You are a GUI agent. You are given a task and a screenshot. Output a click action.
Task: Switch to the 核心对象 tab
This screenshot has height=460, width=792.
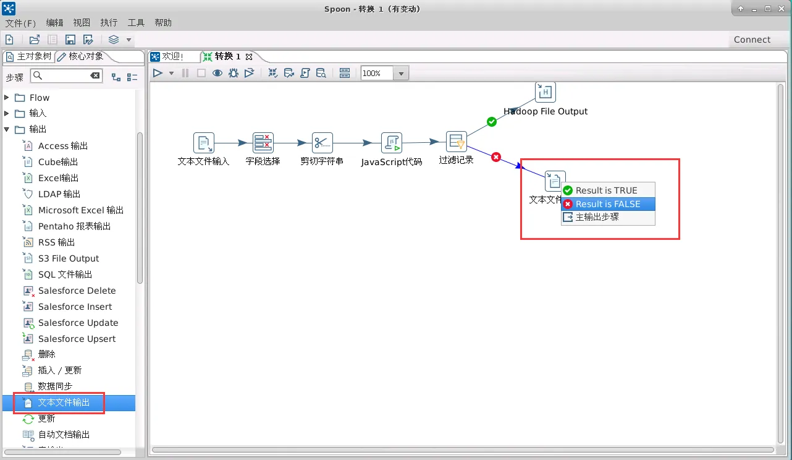click(x=80, y=56)
